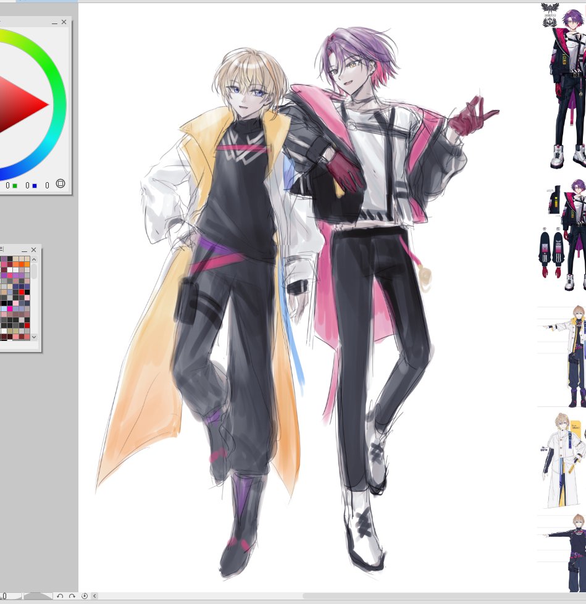Rotate the canvas view counterclockwise
The height and width of the screenshot is (604, 586).
60,596
